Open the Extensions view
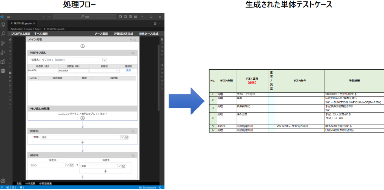The height and width of the screenshot is (190, 384). (x=3, y=62)
